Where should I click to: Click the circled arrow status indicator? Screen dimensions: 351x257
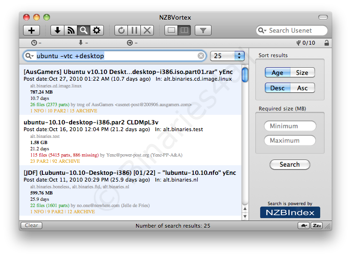pyautogui.click(x=132, y=43)
